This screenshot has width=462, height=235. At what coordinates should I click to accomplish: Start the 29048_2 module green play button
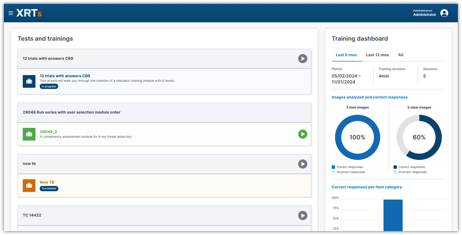pos(303,134)
